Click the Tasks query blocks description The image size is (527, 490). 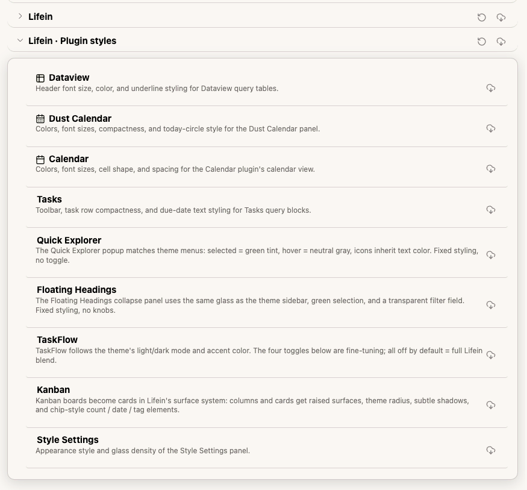pyautogui.click(x=173, y=210)
